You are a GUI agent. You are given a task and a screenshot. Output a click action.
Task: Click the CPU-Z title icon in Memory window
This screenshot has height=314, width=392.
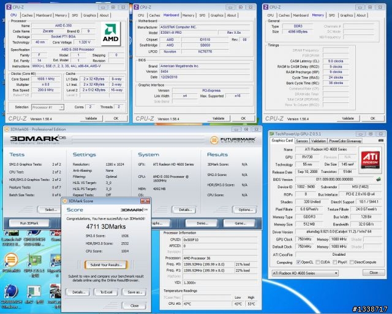coord(266,7)
